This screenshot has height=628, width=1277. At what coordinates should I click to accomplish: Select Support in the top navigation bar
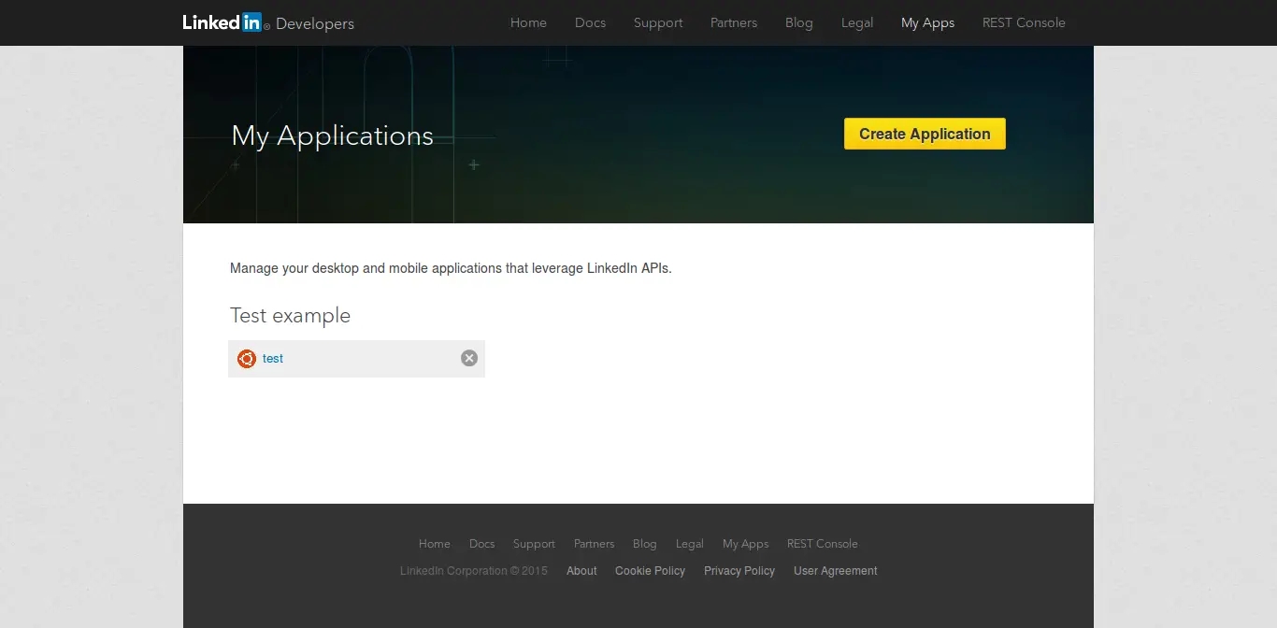[x=658, y=22]
